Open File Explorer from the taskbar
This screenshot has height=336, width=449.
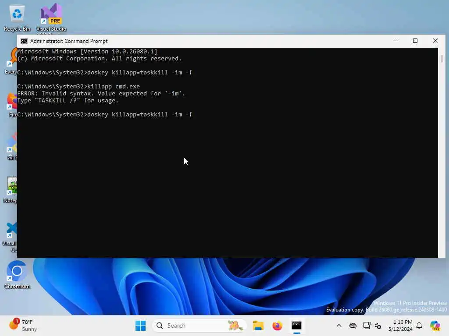click(x=258, y=325)
